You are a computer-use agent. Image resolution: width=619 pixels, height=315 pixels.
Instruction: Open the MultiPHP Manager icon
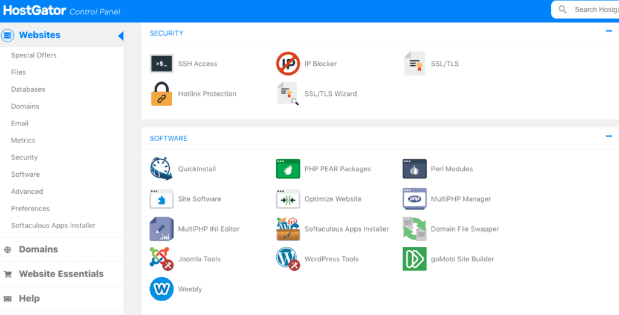click(415, 199)
